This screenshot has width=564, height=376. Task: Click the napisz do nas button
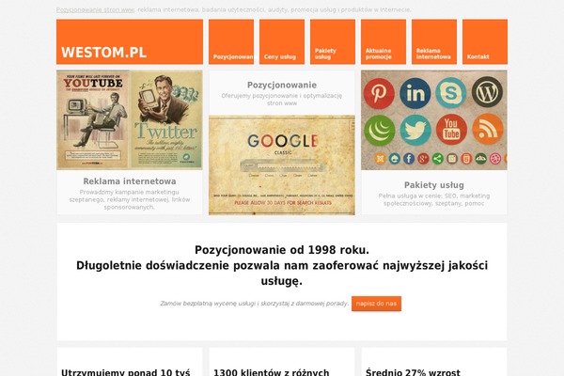pyautogui.click(x=376, y=304)
